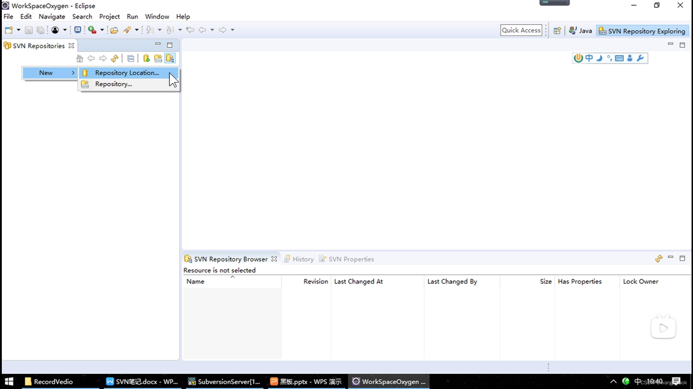Click main toolbar Back arrow
Screen dimensions: 693x389
[x=202, y=30]
